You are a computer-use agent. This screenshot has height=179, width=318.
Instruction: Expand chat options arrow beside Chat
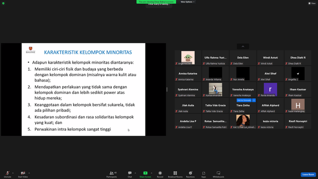(135, 173)
